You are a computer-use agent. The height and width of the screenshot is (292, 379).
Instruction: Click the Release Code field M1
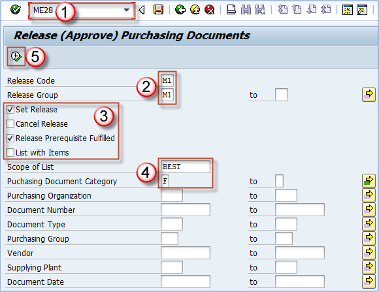click(x=167, y=80)
